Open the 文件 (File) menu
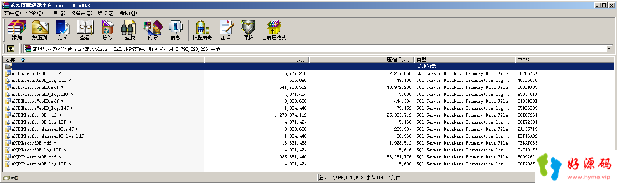The height and width of the screenshot is (183, 617). (12, 13)
